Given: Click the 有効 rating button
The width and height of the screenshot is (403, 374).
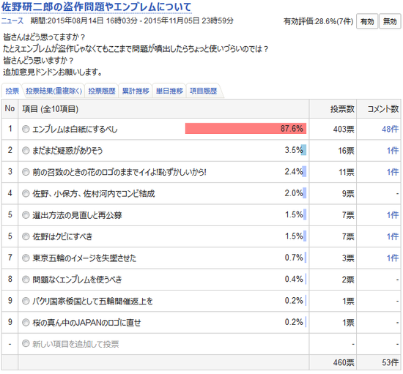Looking at the screenshot, I should [367, 21].
